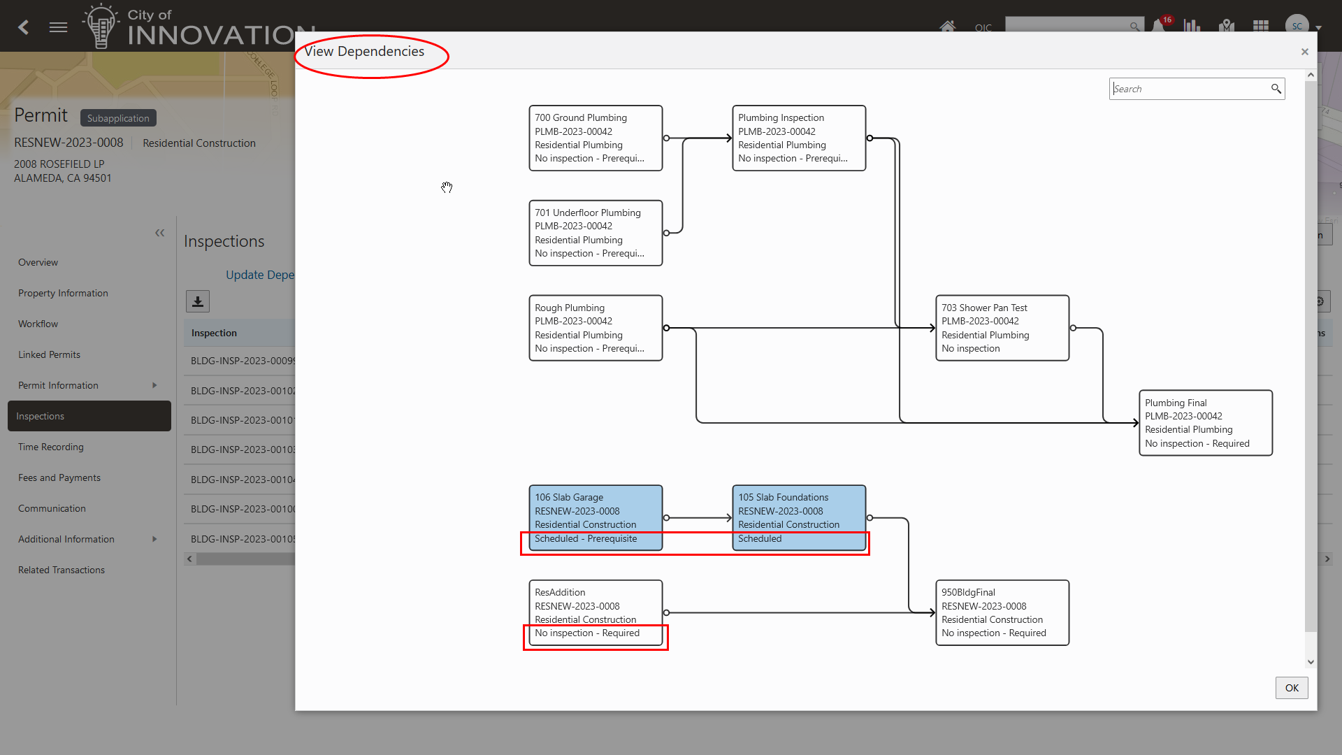Open the applications grid icon
The width and height of the screenshot is (1342, 755).
(1261, 27)
